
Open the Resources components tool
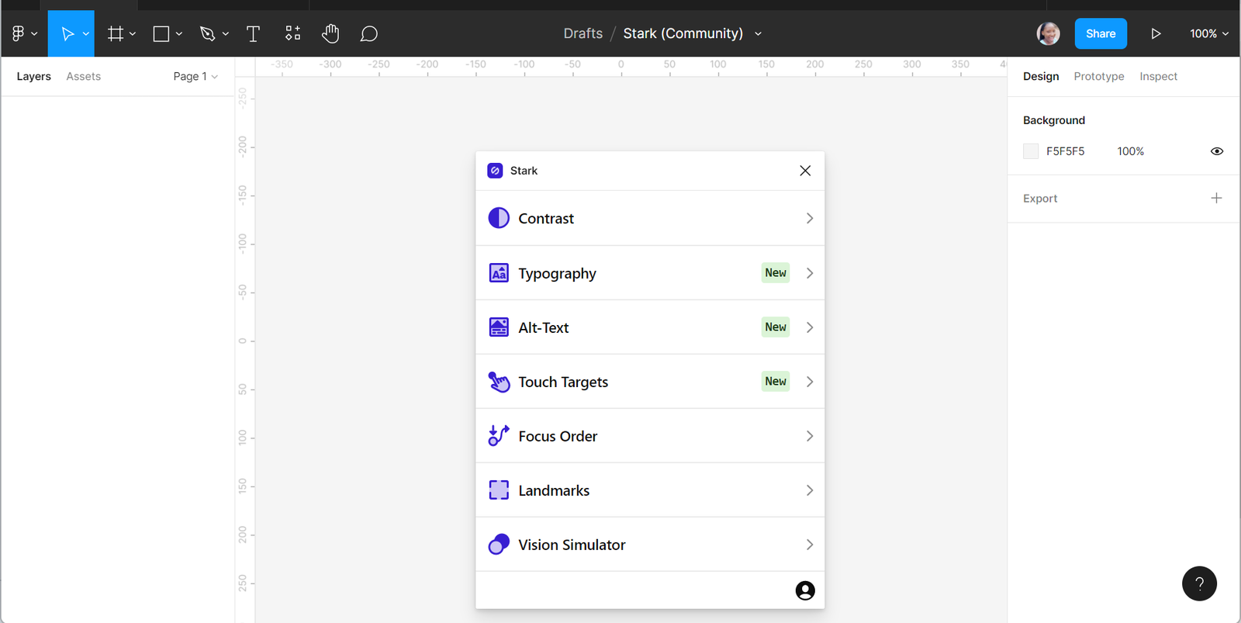pyautogui.click(x=292, y=33)
